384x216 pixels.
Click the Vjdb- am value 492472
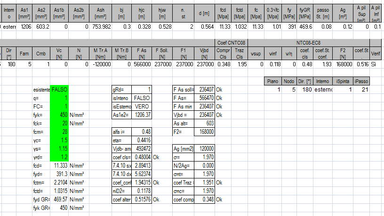(x=142, y=148)
